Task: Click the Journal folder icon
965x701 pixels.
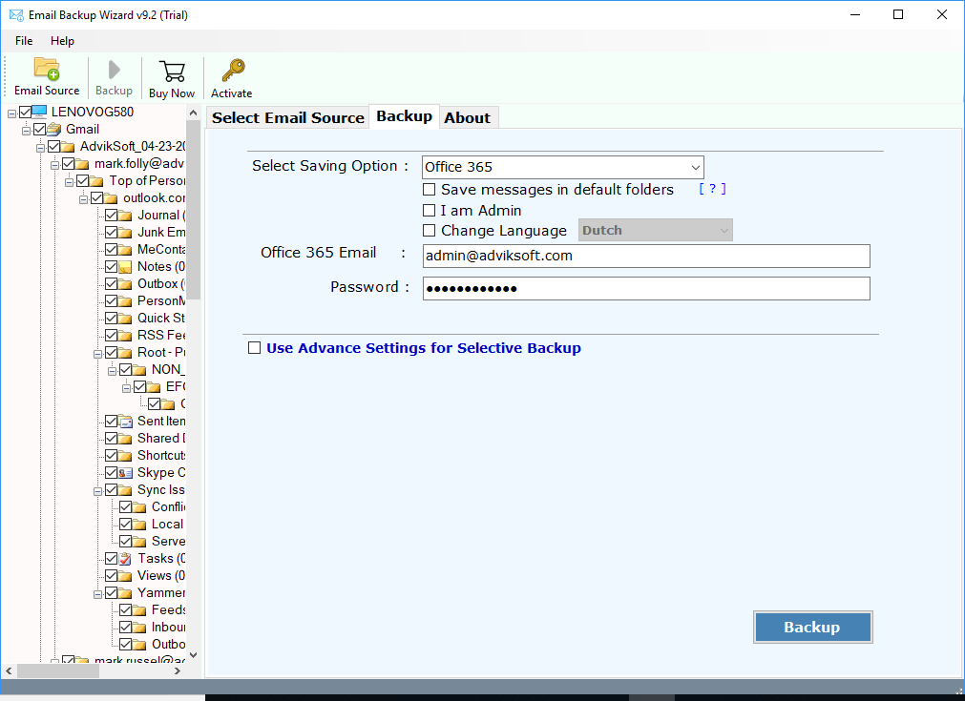Action: [x=125, y=216]
